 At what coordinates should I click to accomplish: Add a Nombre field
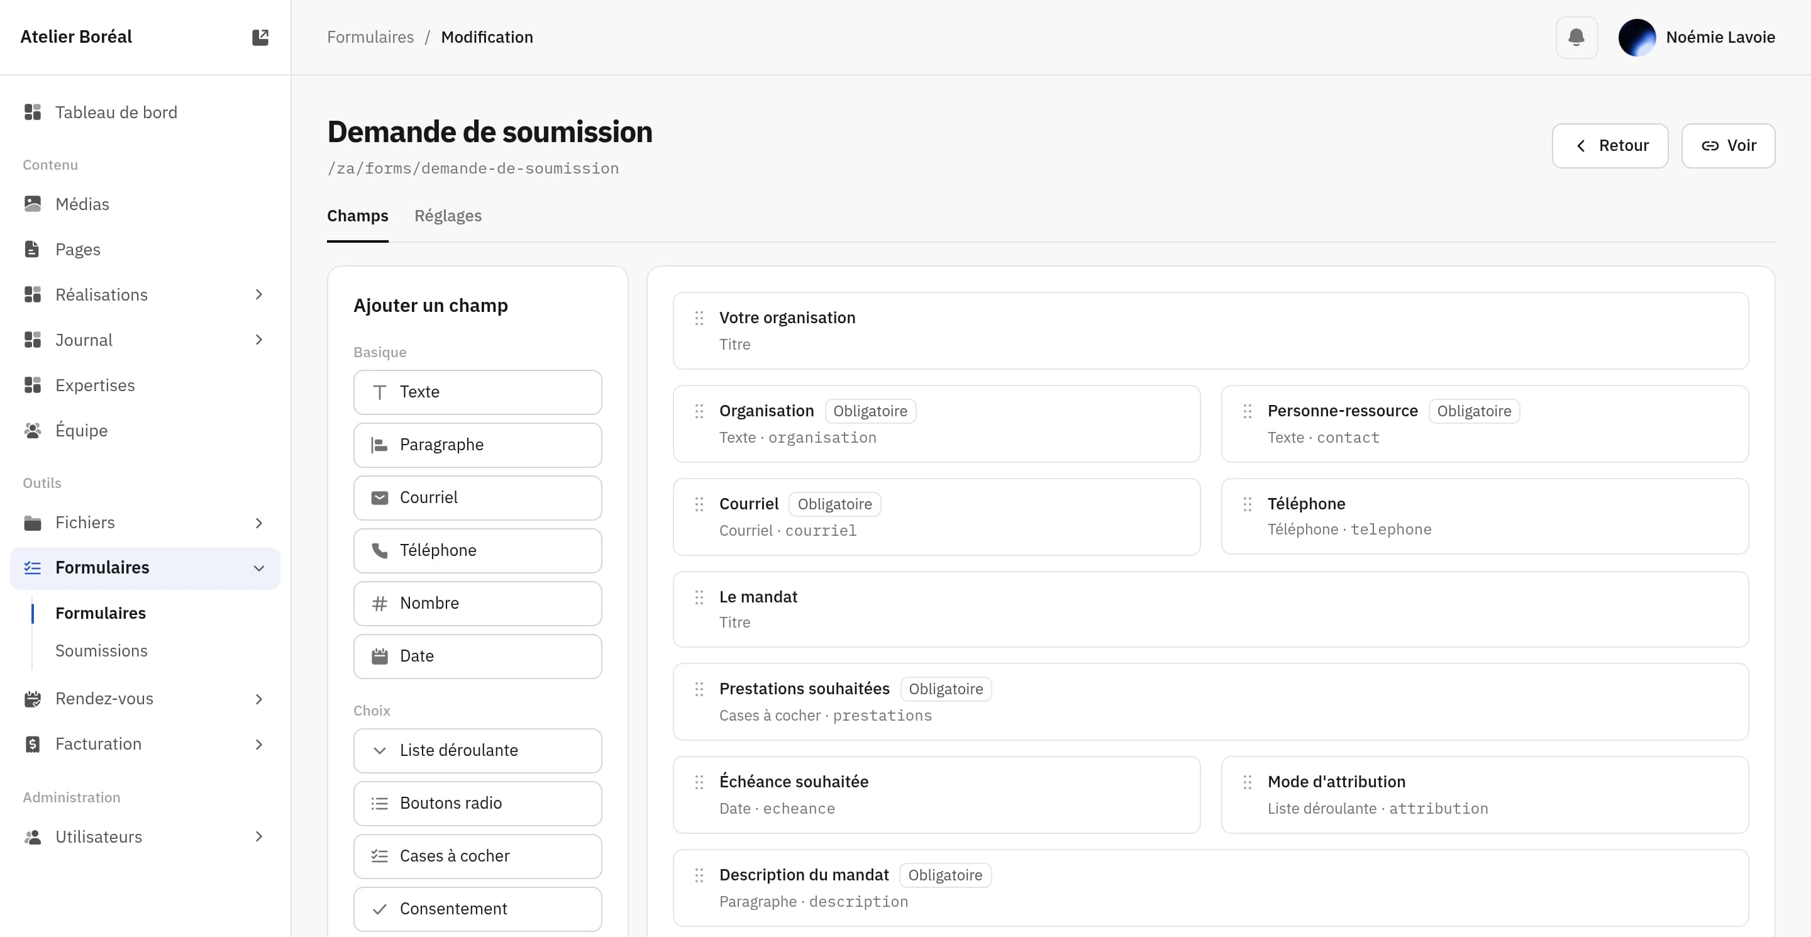point(477,603)
